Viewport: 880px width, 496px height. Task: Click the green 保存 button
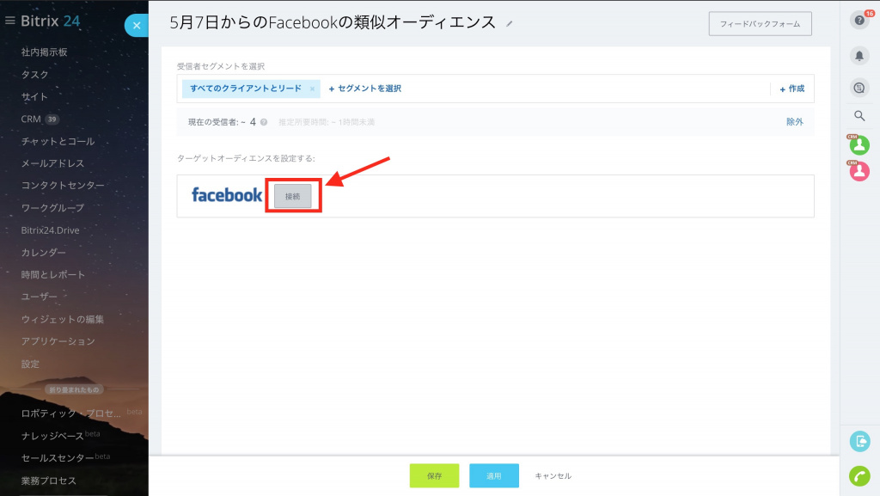434,476
